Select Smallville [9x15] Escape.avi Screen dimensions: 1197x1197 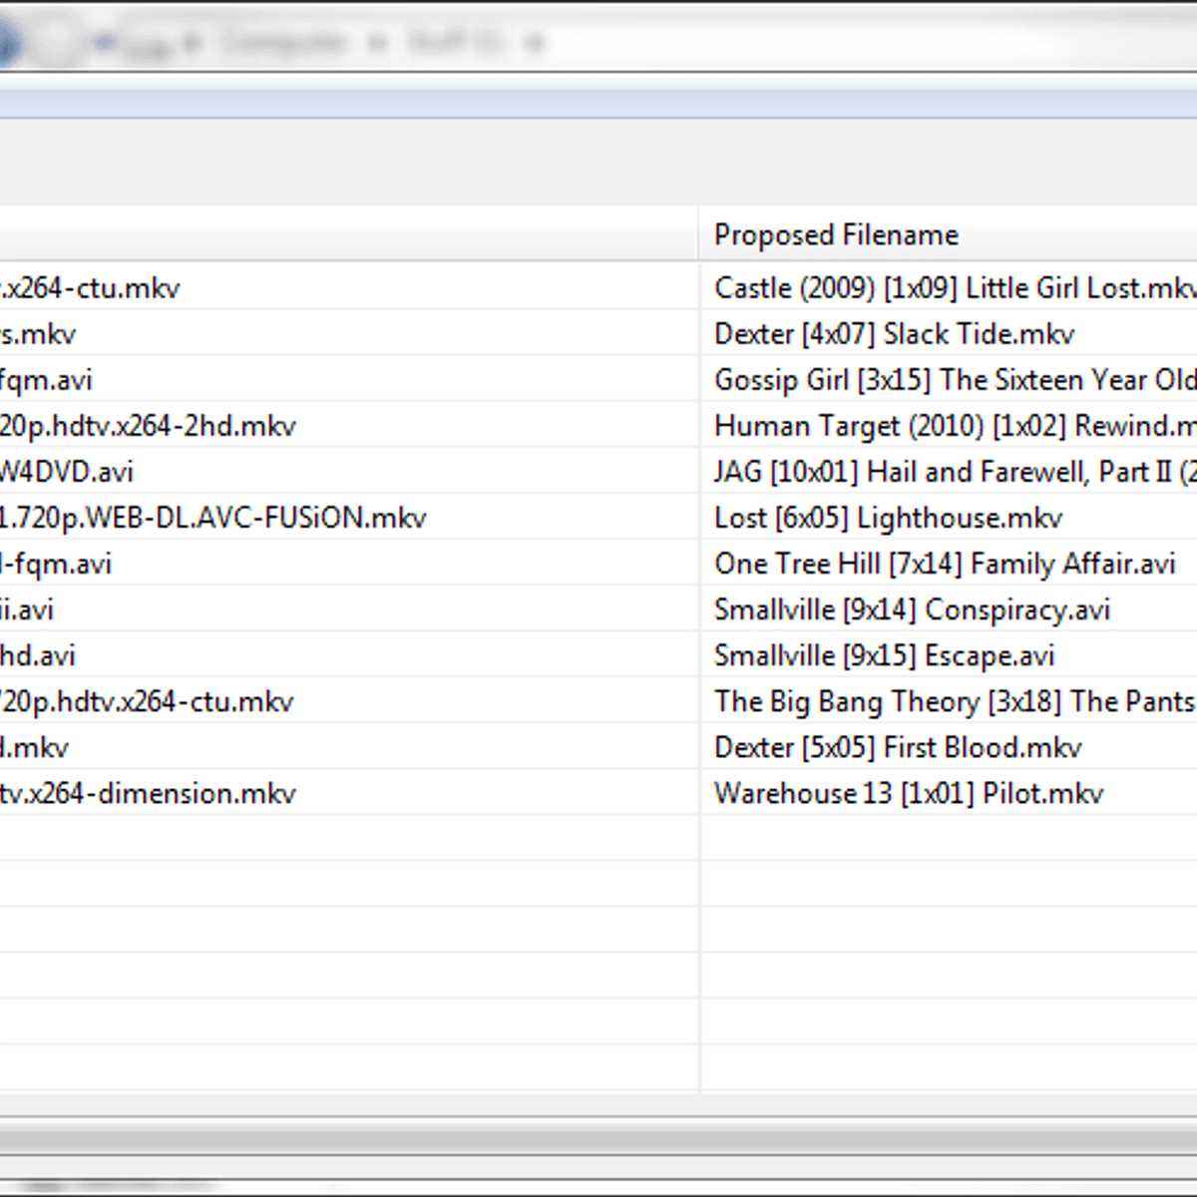click(x=884, y=655)
